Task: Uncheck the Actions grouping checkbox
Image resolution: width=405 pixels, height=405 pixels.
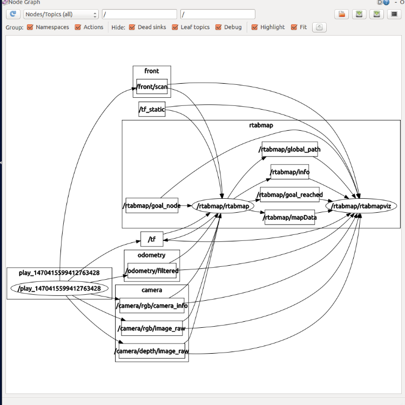Action: point(78,27)
